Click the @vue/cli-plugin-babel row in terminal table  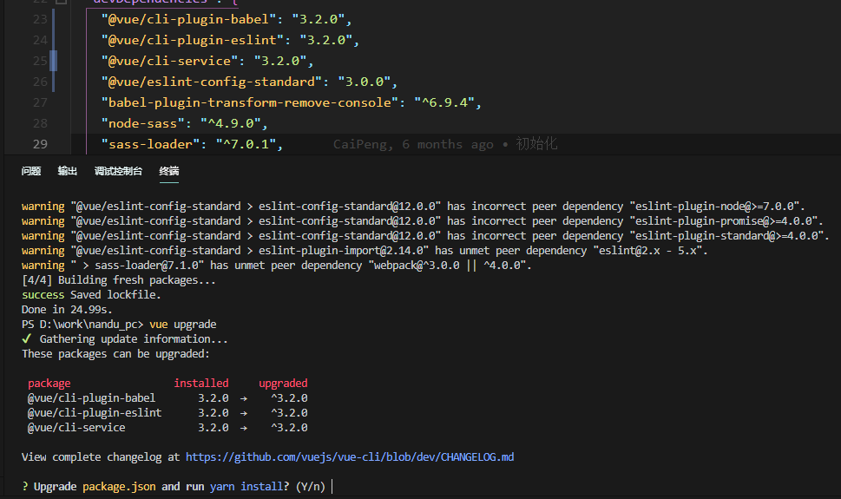click(168, 398)
